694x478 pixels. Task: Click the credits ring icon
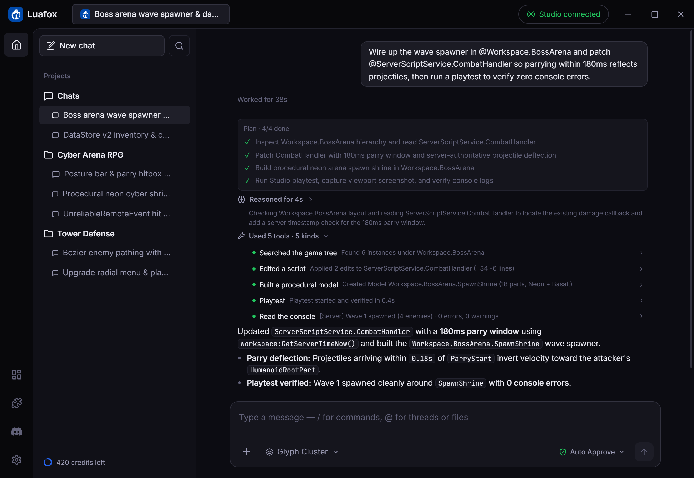point(48,462)
